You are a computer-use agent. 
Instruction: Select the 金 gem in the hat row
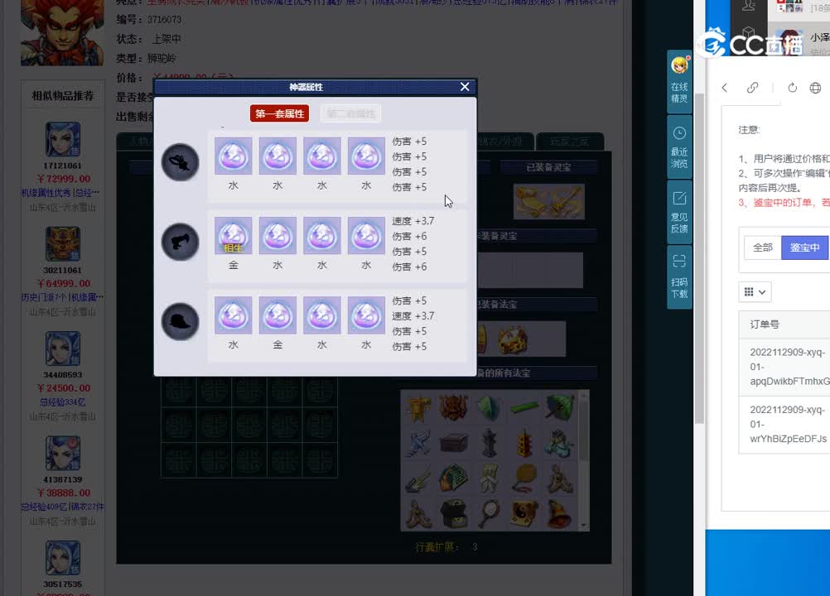(x=277, y=315)
